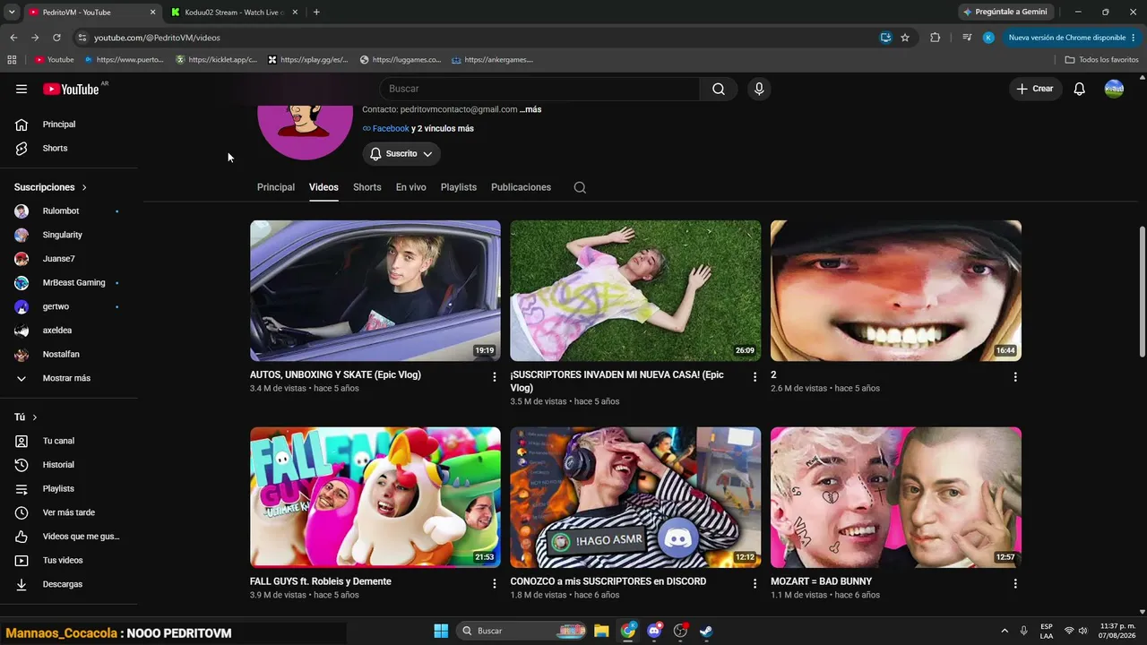Viewport: 1147px width, 645px height.
Task: Open the notifications bell
Action: [x=1080, y=89]
